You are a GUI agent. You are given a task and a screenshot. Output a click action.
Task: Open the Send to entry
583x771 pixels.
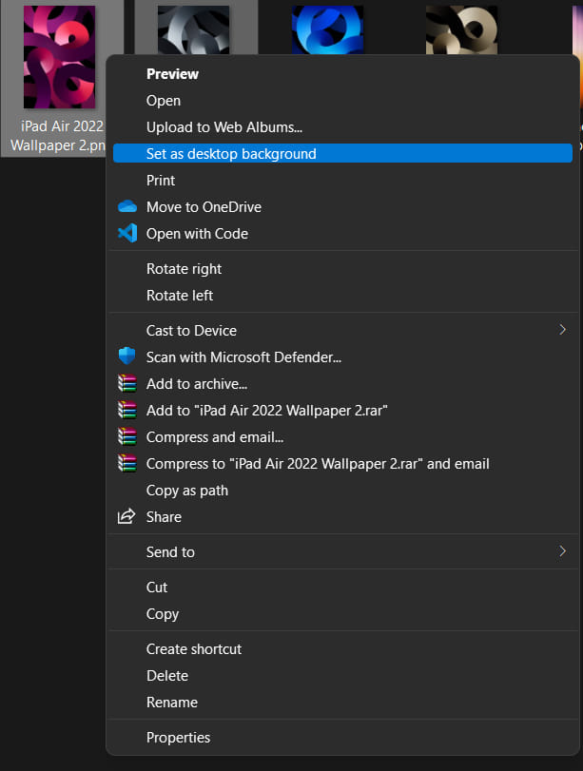click(342, 551)
